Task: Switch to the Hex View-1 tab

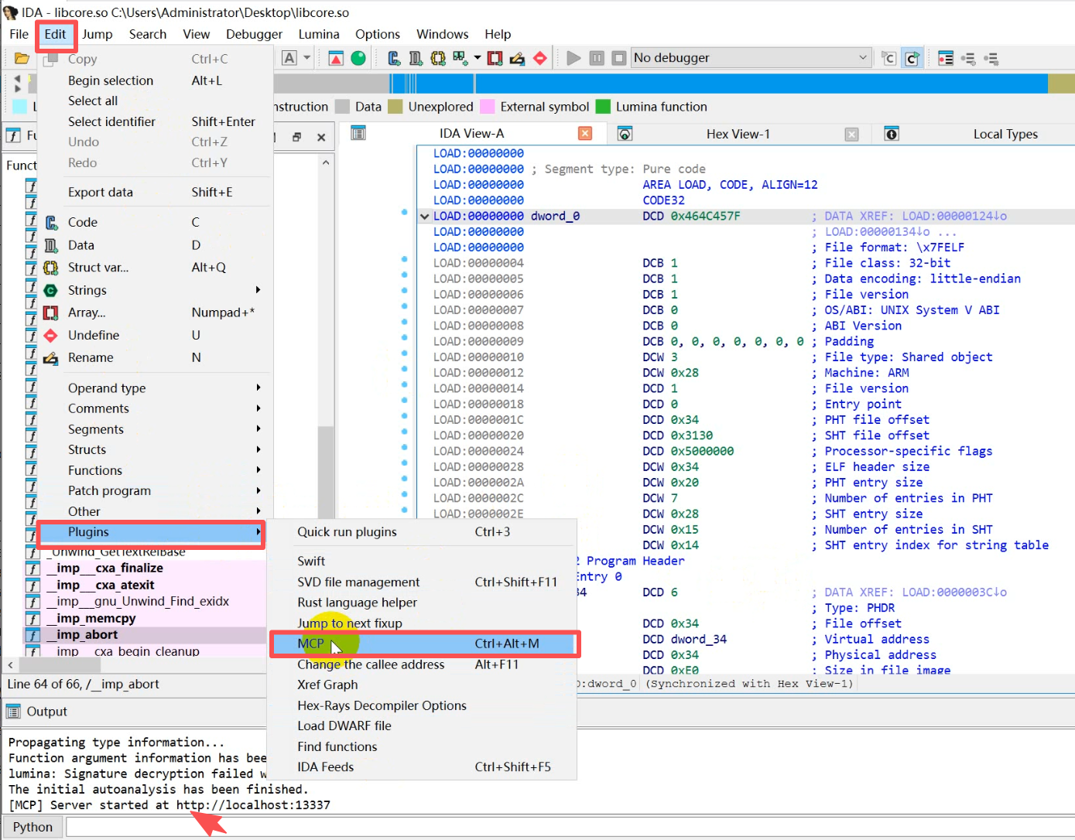Action: [738, 134]
